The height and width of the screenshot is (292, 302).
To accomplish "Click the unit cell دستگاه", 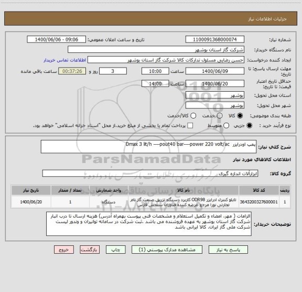I will pyautogui.click(x=109, y=202).
